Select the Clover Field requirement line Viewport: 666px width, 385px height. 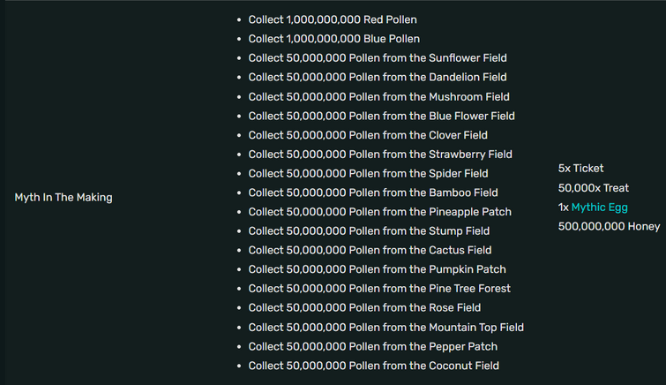pos(368,135)
